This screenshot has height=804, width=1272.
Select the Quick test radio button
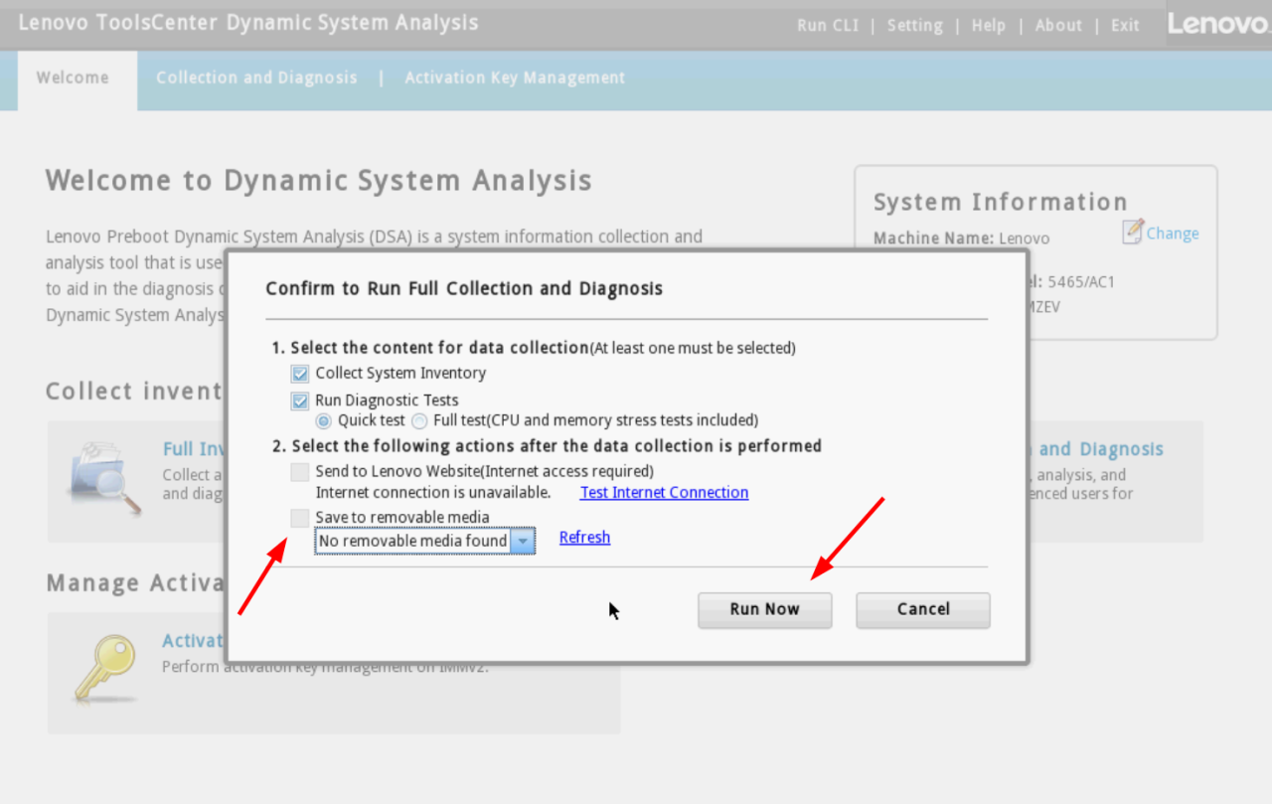324,420
